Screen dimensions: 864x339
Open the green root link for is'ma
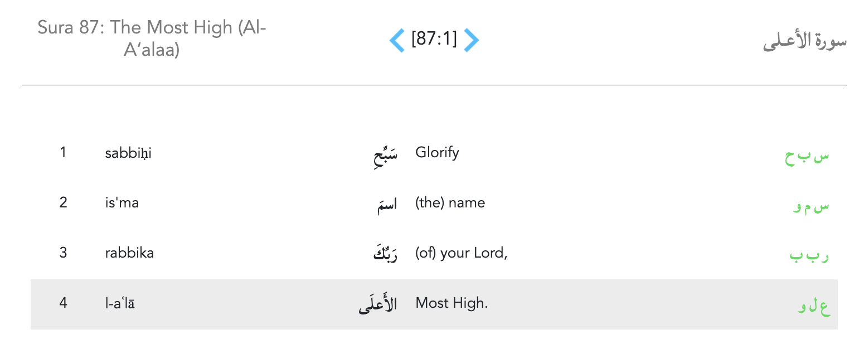point(811,207)
